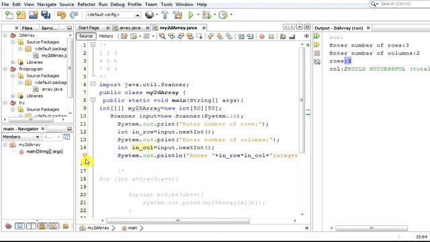Switch to the Start Page tab
430x242 pixels.
(x=89, y=28)
